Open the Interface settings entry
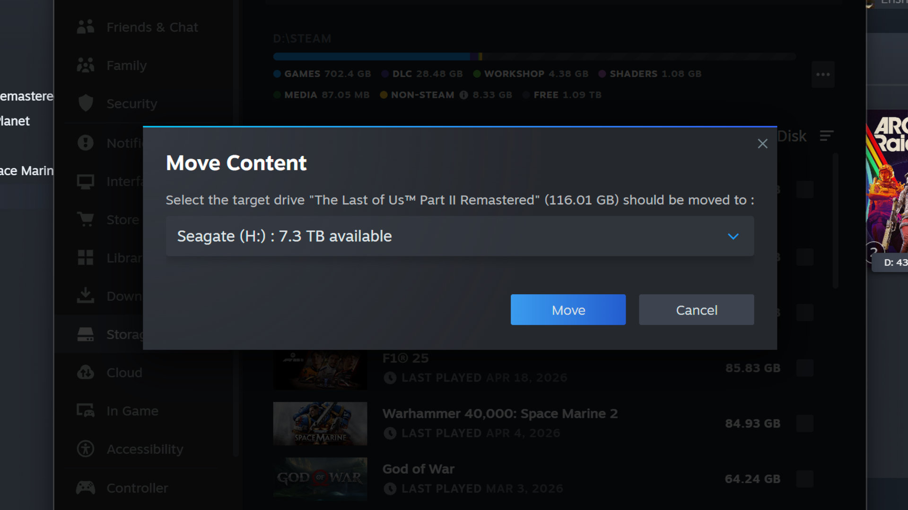Image resolution: width=908 pixels, height=510 pixels. (86, 181)
